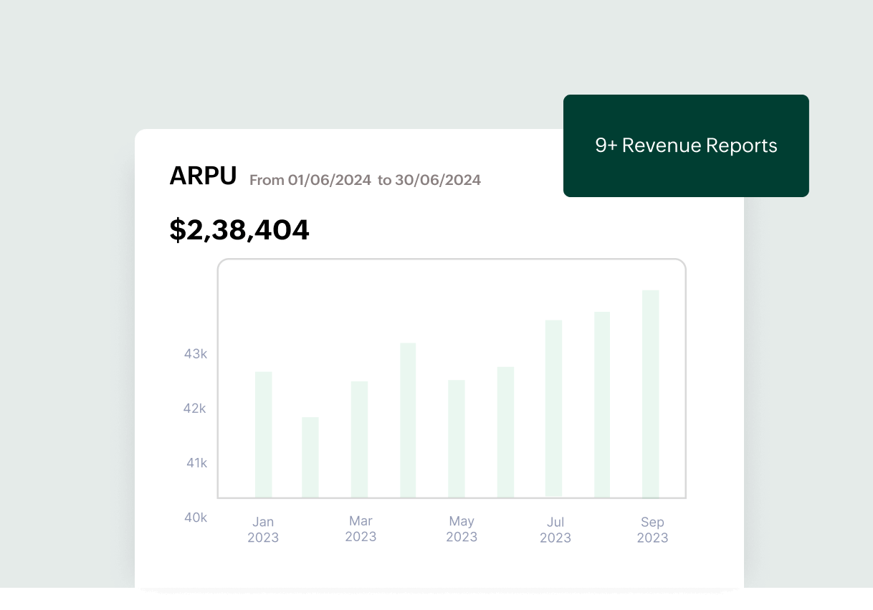Toggle the 40k baseline label

pyautogui.click(x=195, y=518)
